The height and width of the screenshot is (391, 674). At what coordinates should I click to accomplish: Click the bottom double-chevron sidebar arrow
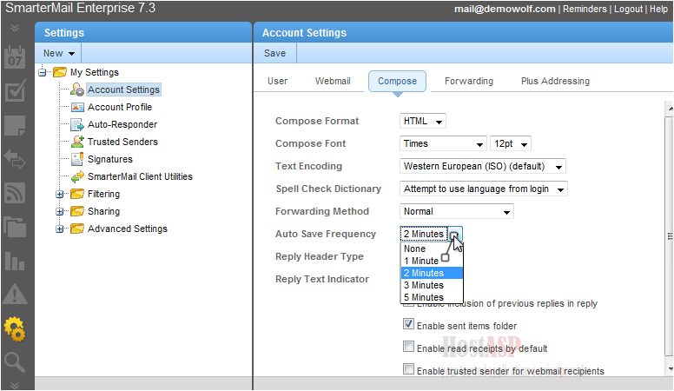(15, 385)
